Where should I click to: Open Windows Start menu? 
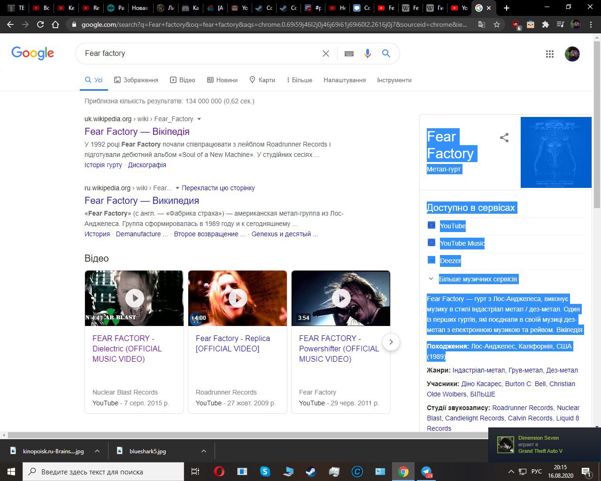11,472
